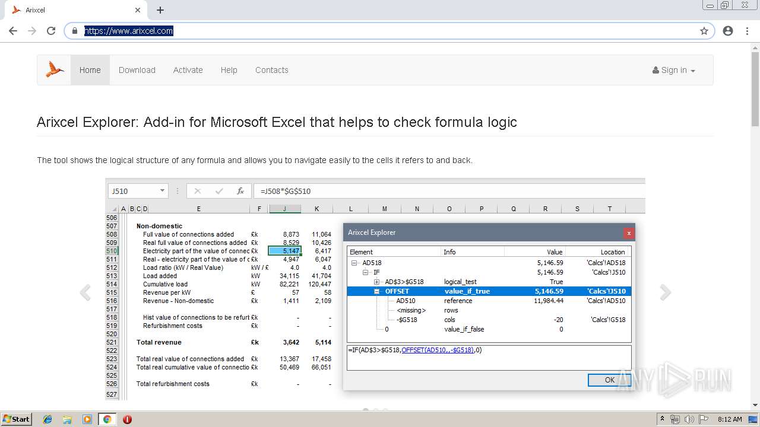Switch to Chrome in the taskbar
The width and height of the screenshot is (760, 427).
pyautogui.click(x=107, y=419)
